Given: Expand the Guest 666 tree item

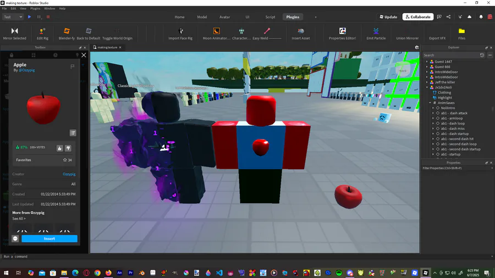Looking at the screenshot, I should (427, 67).
